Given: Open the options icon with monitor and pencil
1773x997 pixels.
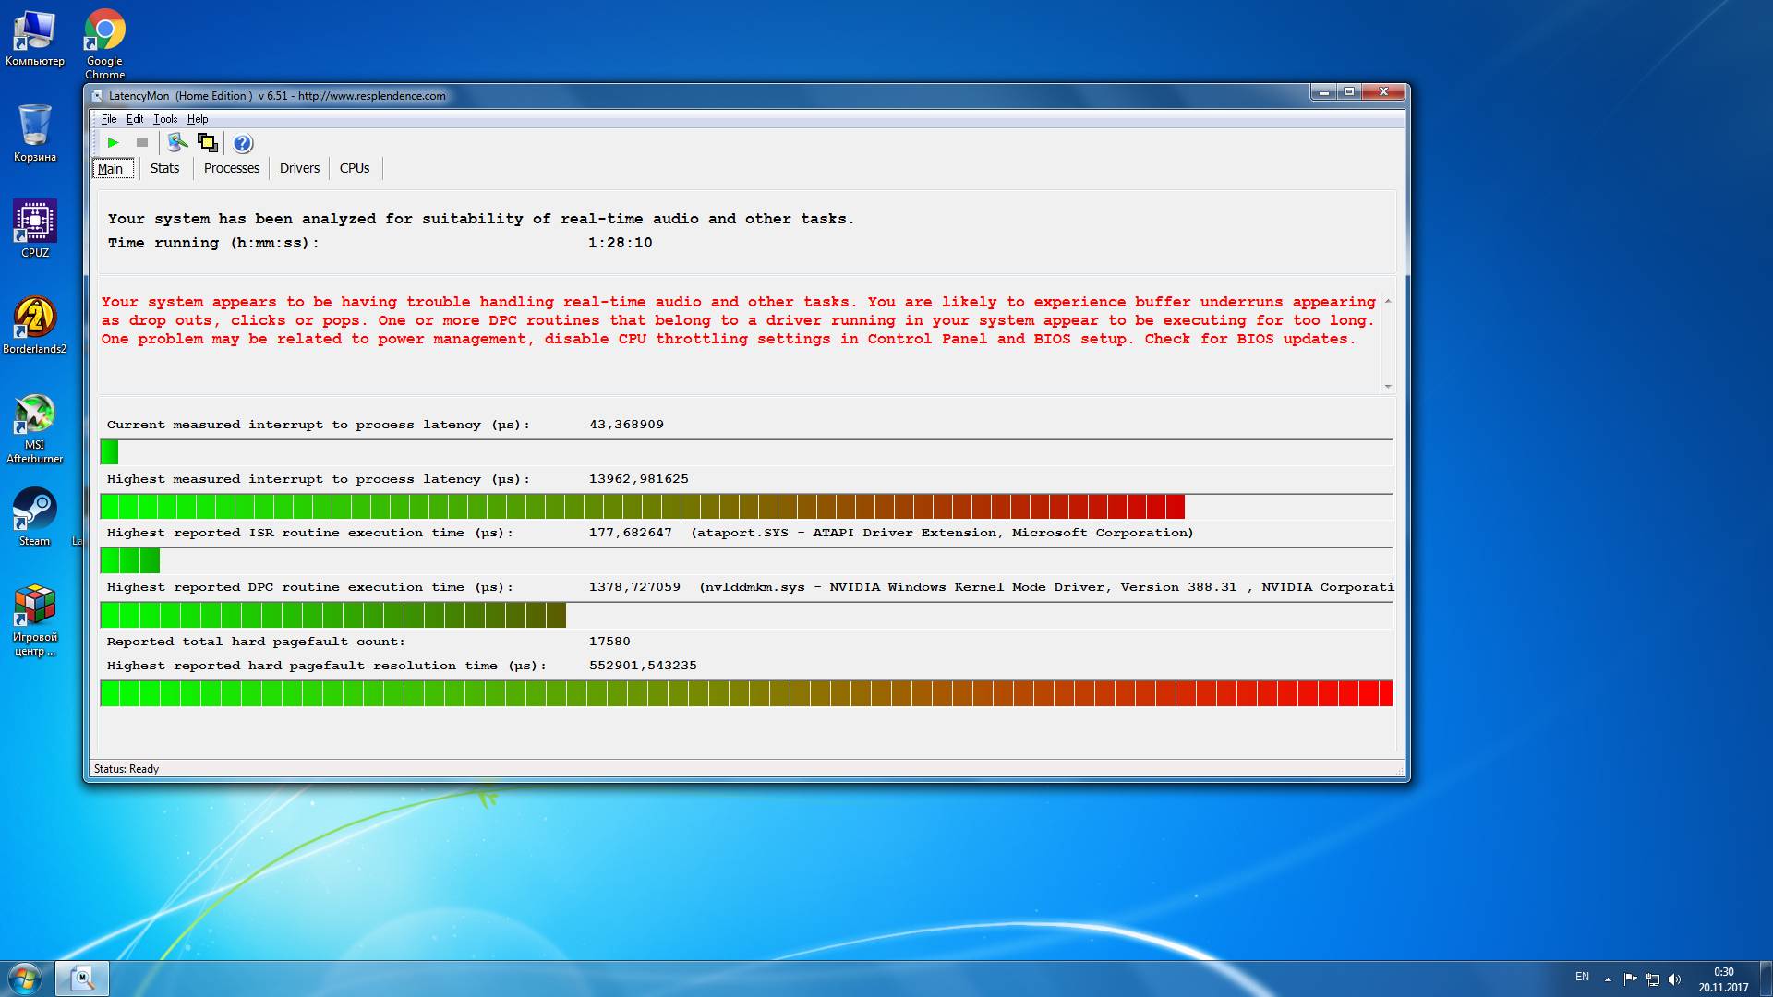Looking at the screenshot, I should click(x=177, y=142).
